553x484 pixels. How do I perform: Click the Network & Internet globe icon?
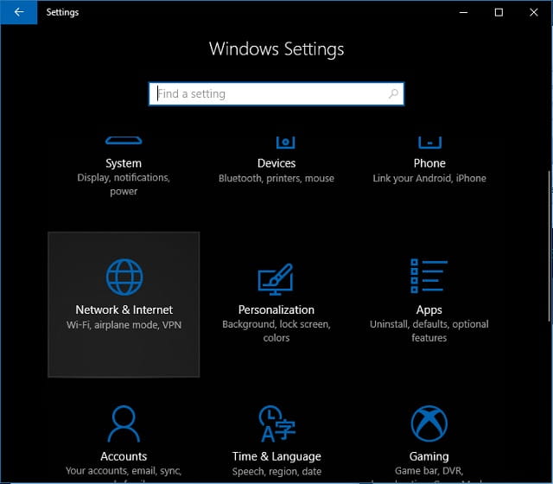(x=124, y=277)
